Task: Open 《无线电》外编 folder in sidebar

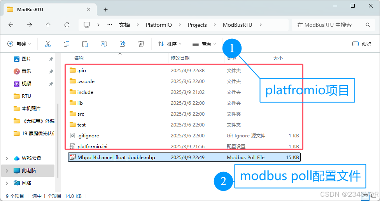Action: 34,121
